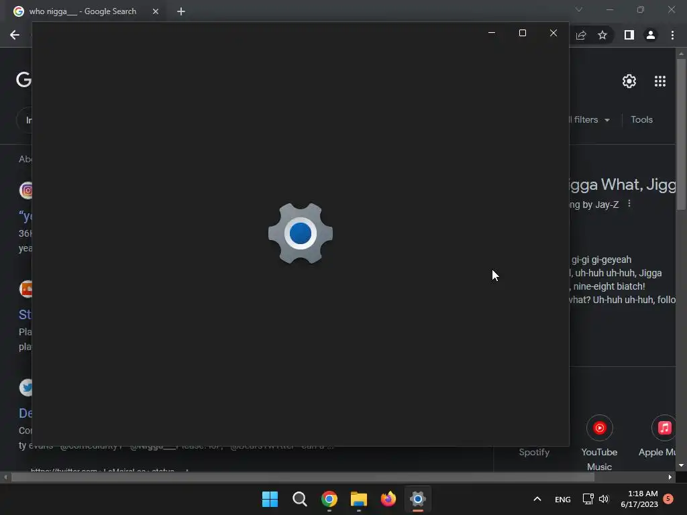Click the scroll-right arrow of horizontal scrollbar

tap(670, 477)
